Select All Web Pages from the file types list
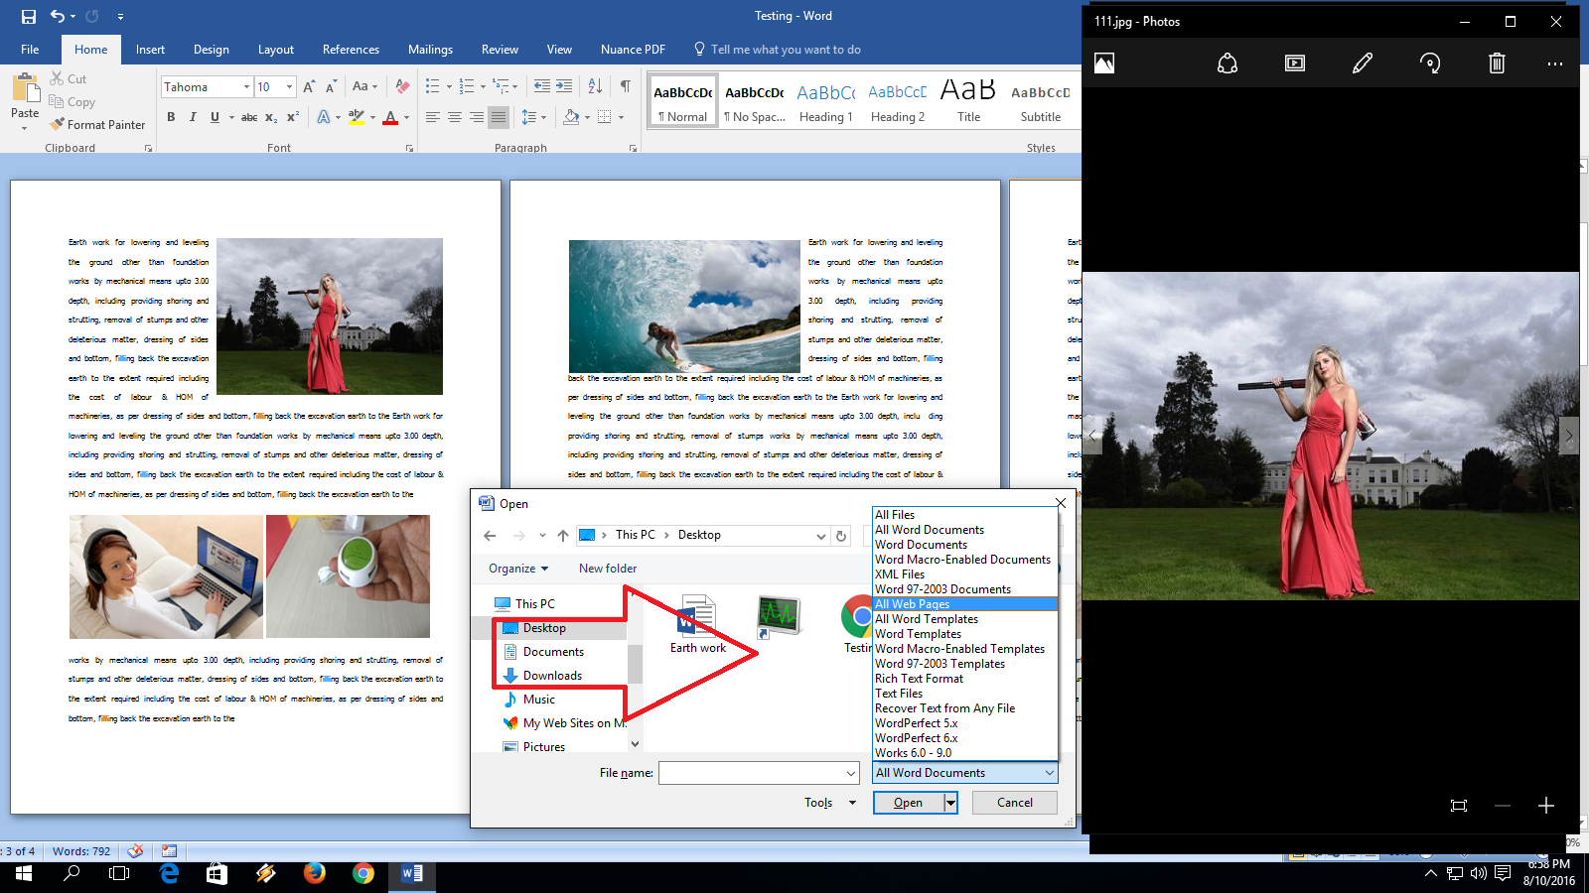This screenshot has width=1589, height=893. click(912, 603)
